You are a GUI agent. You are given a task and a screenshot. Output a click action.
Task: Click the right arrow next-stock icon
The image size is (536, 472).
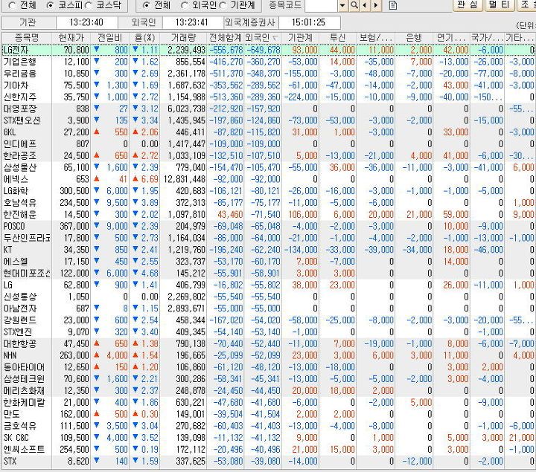pos(376,5)
